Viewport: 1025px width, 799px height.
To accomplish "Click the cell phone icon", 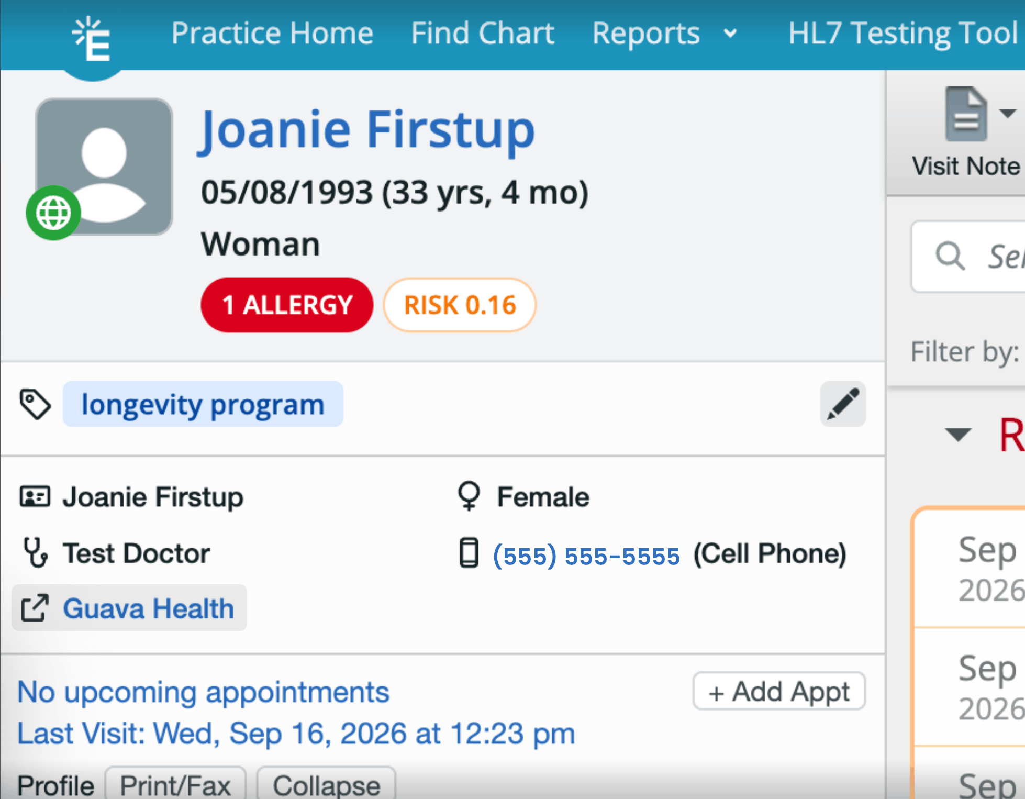I will pos(469,553).
